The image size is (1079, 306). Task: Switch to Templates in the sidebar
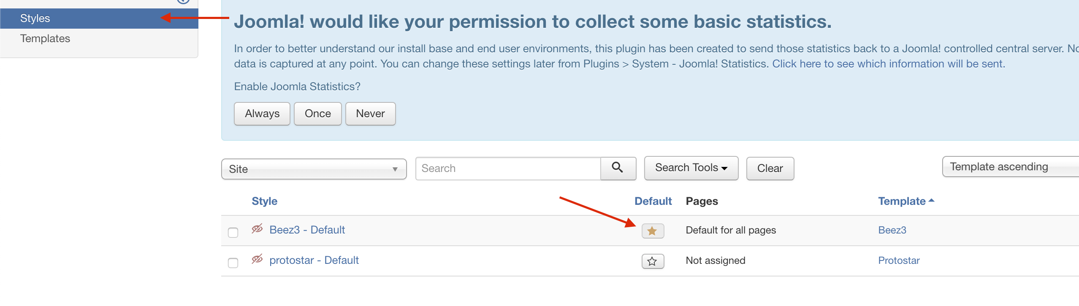click(45, 39)
